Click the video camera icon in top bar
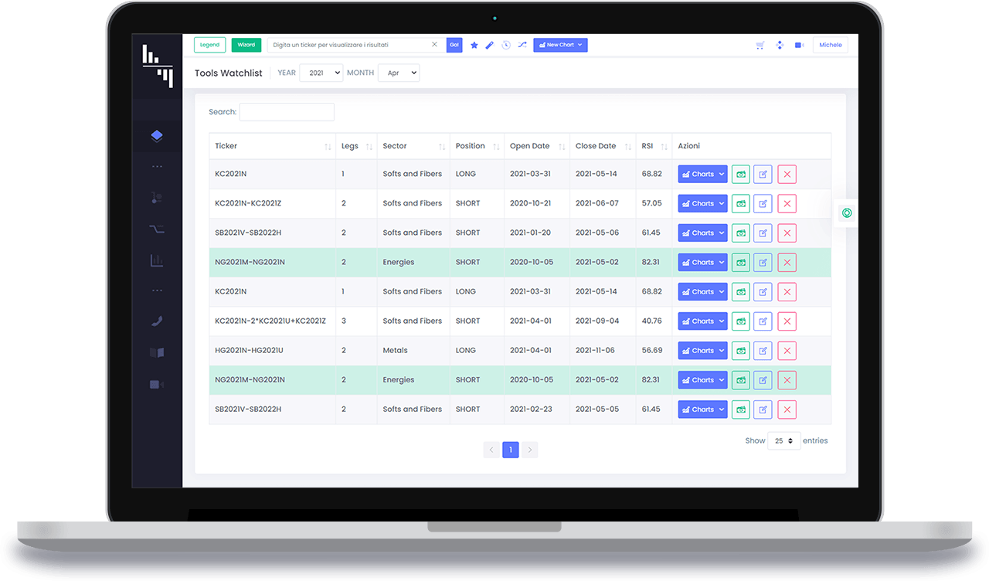Image resolution: width=989 pixels, height=581 pixels. (x=799, y=46)
